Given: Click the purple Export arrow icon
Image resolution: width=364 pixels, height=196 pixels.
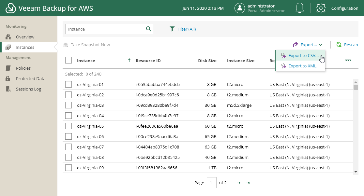Looking at the screenshot, I should coord(295,45).
